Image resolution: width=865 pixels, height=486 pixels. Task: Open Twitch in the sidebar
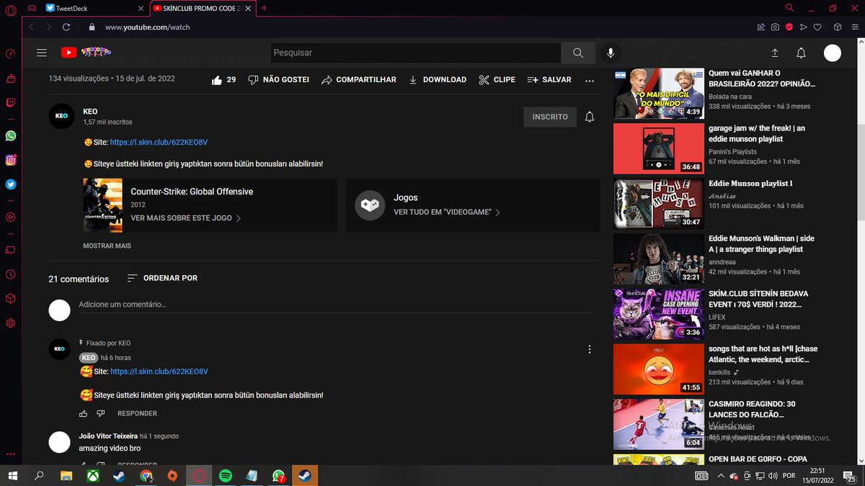[10, 103]
